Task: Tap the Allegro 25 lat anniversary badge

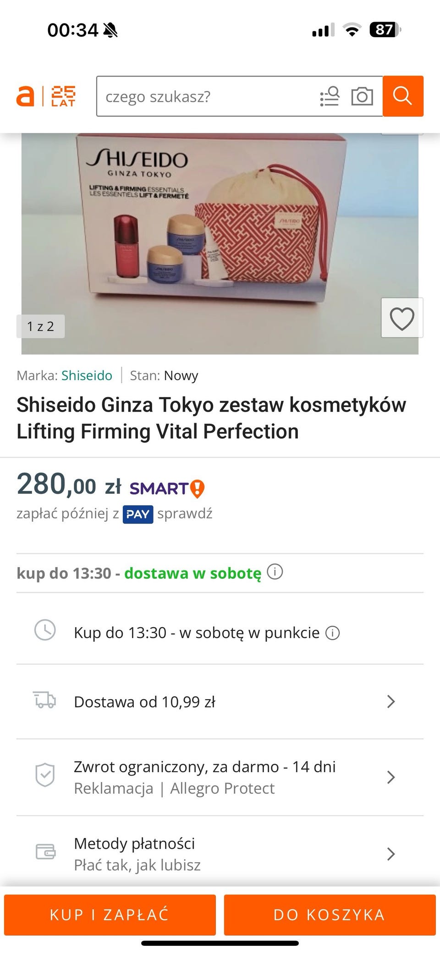Action: [63, 96]
